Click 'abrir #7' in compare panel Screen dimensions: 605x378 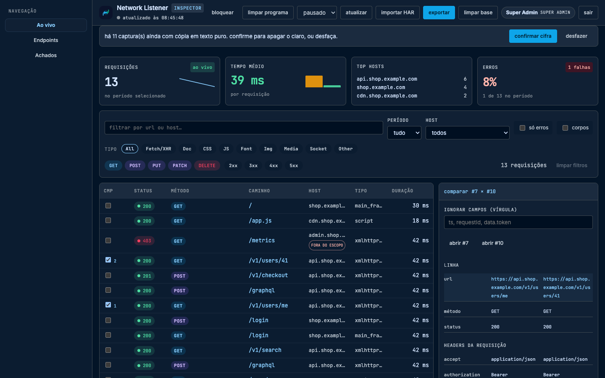[x=459, y=243]
